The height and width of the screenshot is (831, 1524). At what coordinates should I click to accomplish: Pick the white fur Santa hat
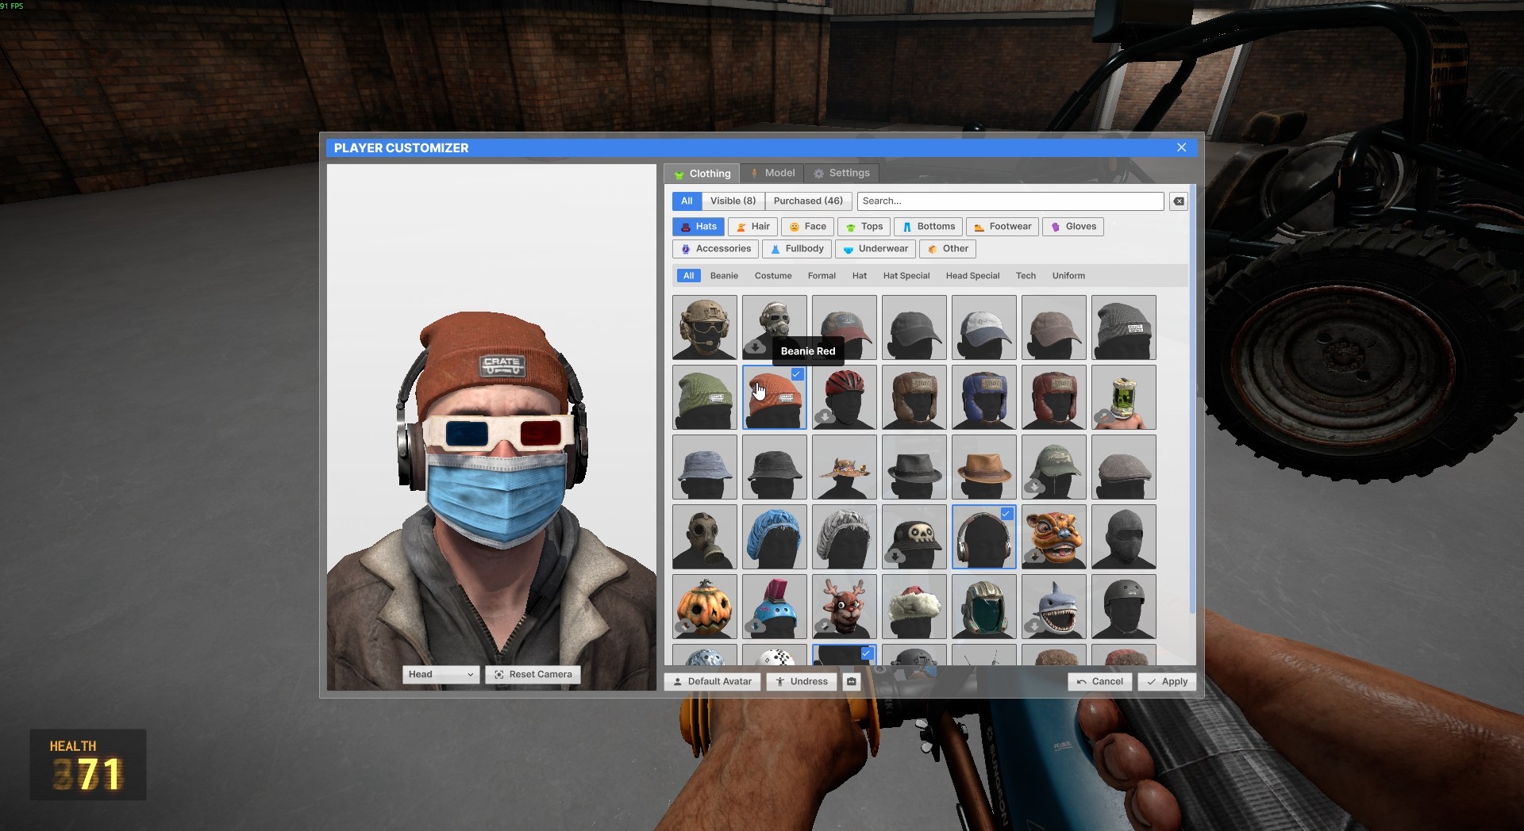(914, 607)
